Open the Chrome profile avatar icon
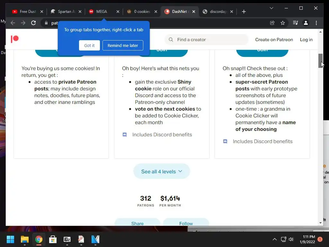The width and height of the screenshot is (329, 247). [x=306, y=23]
